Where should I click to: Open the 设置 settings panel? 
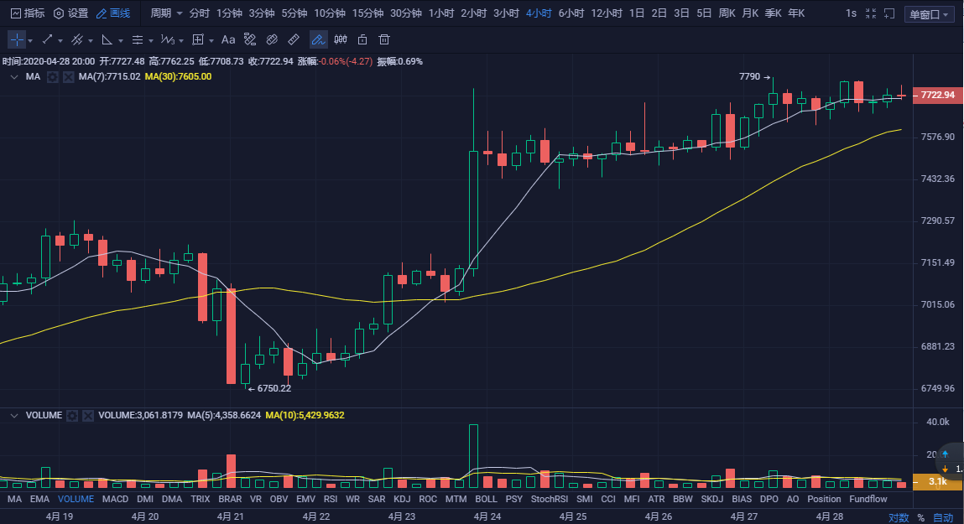pos(70,13)
